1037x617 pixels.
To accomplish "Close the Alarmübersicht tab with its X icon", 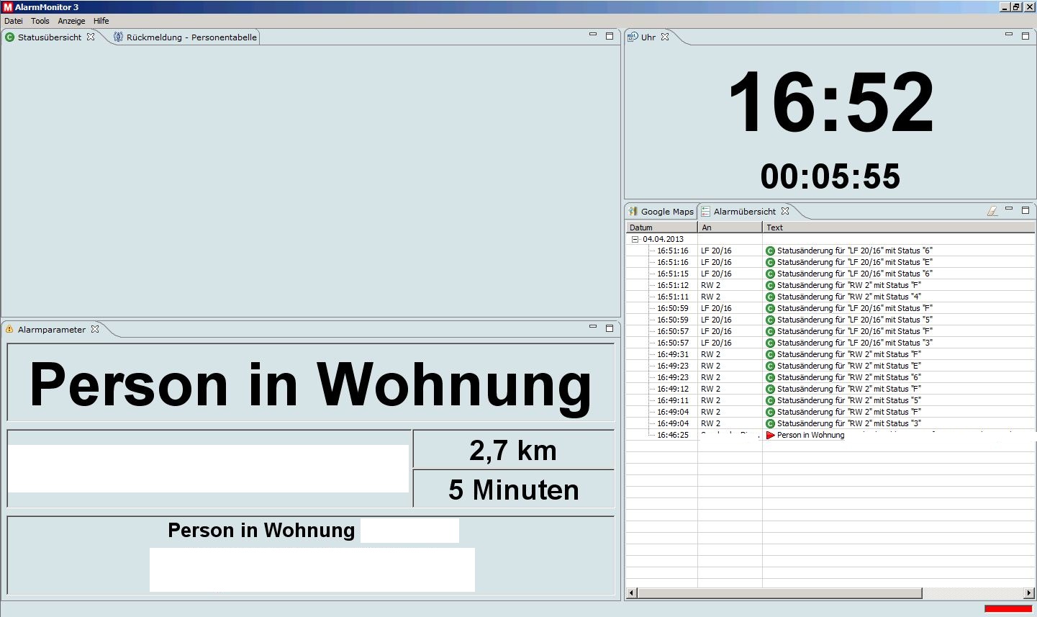I will click(785, 211).
